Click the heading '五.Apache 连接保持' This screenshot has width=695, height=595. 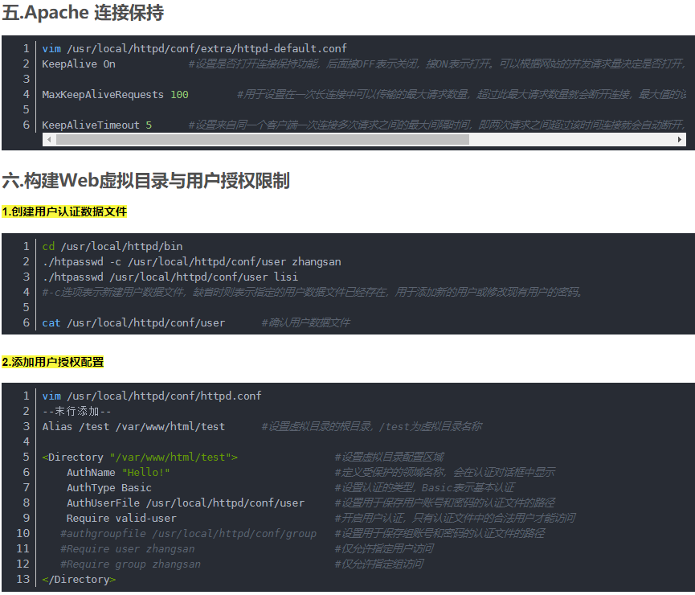pyautogui.click(x=83, y=12)
